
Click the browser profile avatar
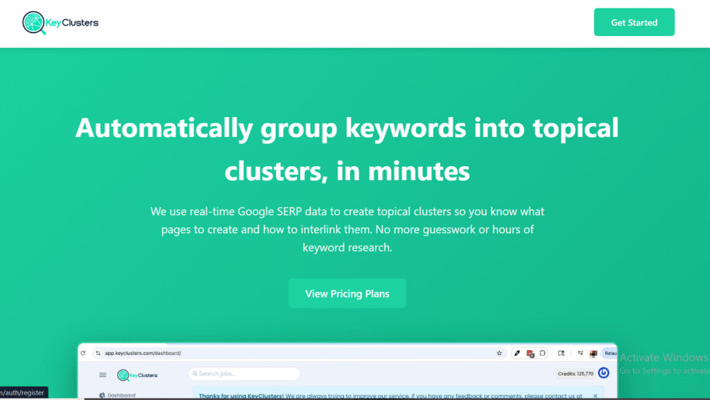click(594, 354)
